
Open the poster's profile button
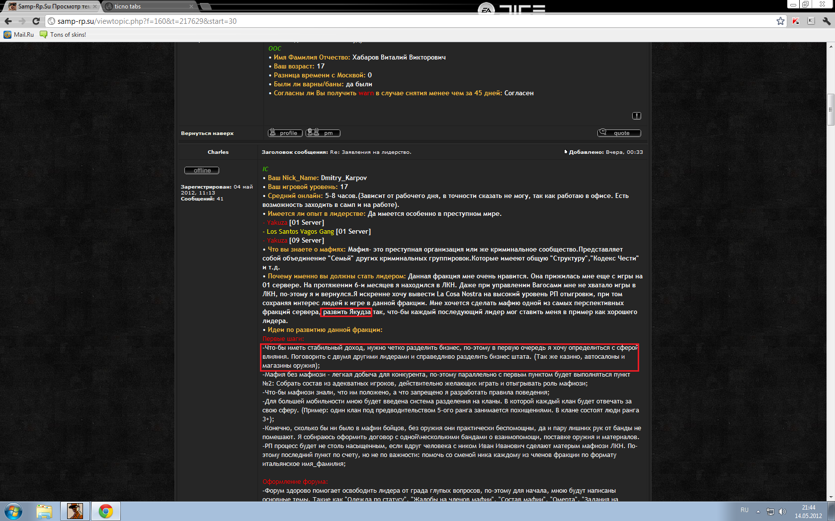pyautogui.click(x=285, y=133)
